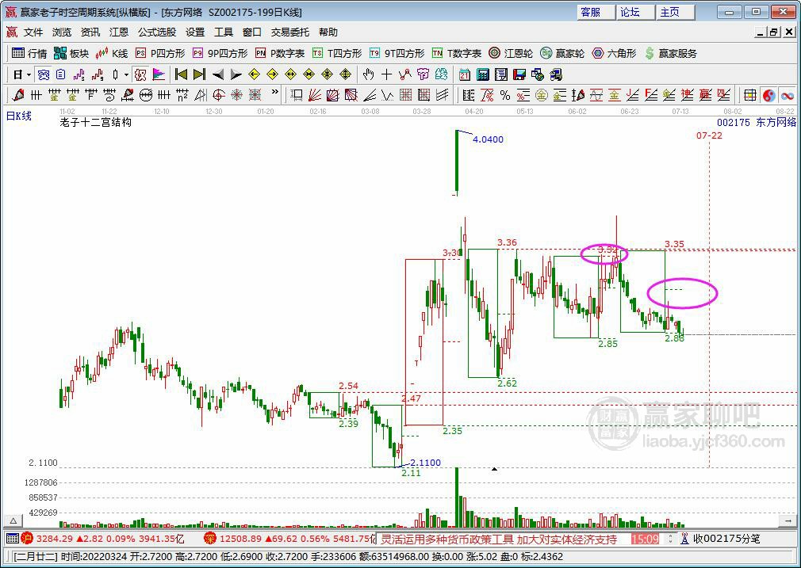Open the calculator icon

click(483, 75)
